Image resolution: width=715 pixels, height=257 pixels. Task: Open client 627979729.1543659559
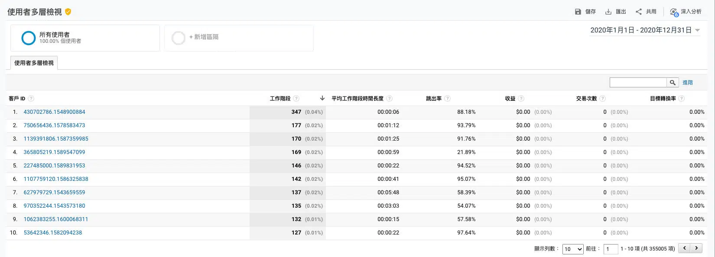tap(54, 193)
